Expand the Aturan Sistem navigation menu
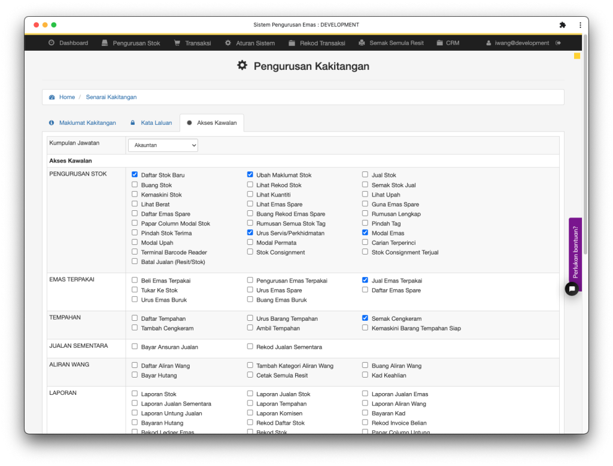The width and height of the screenshot is (613, 466). click(250, 43)
